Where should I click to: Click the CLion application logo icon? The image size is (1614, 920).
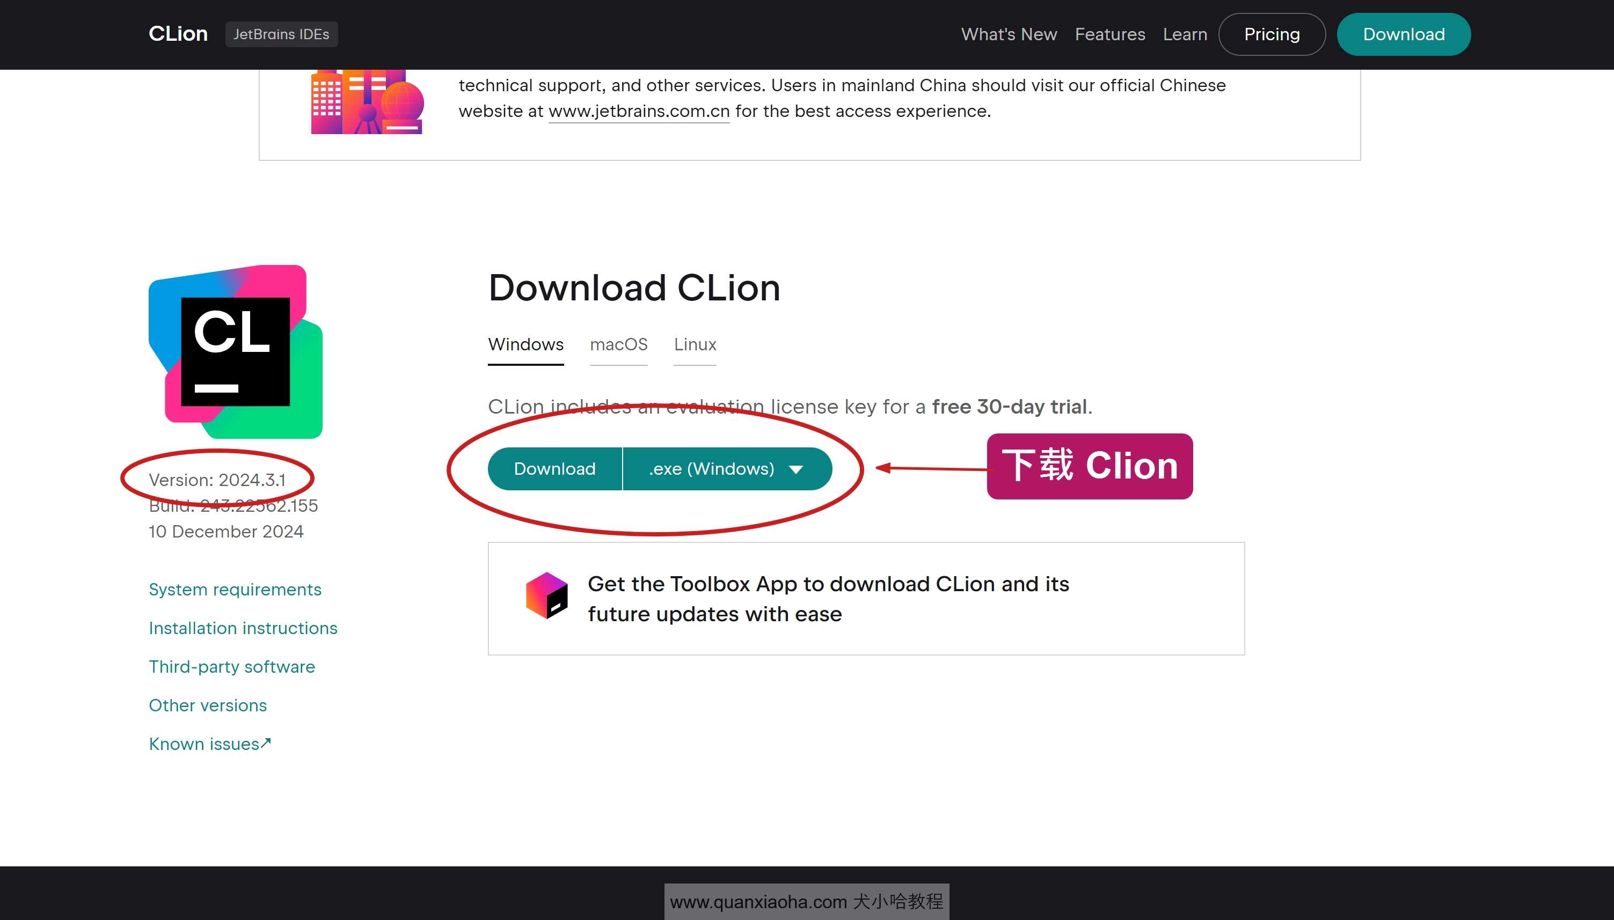coord(235,350)
